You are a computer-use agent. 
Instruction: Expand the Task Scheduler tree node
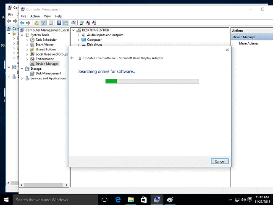point(27,40)
